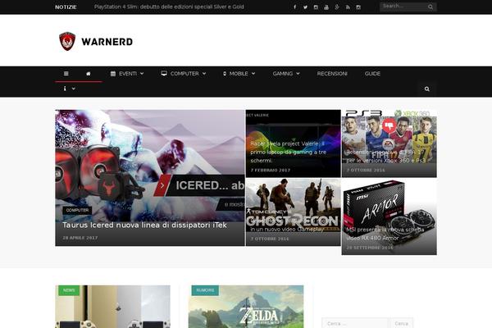Click the Warnerd shield logo
The image size is (492, 328).
click(67, 41)
